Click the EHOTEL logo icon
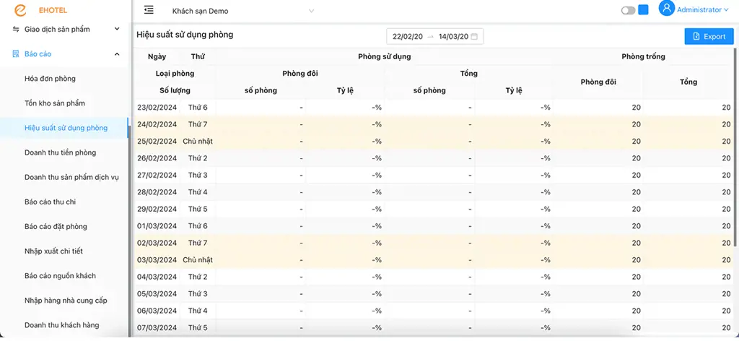 20,10
